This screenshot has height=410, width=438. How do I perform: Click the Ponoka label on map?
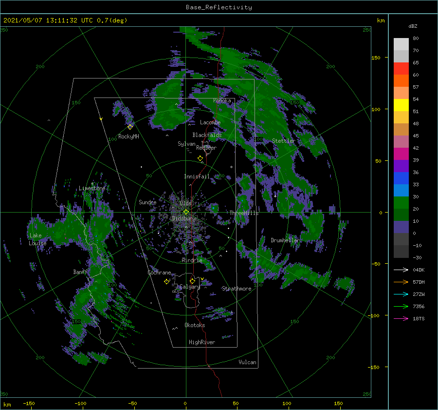(222, 100)
